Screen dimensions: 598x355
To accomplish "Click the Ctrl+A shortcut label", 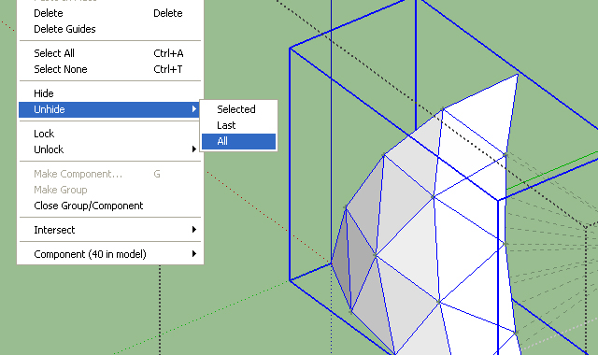I will (x=168, y=53).
